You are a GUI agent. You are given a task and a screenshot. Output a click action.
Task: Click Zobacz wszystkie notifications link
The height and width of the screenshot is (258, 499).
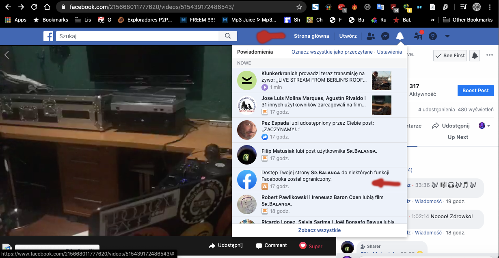pyautogui.click(x=319, y=230)
